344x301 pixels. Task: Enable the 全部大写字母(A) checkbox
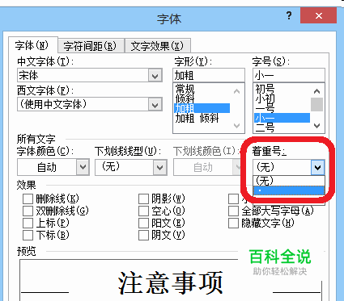[233, 211]
